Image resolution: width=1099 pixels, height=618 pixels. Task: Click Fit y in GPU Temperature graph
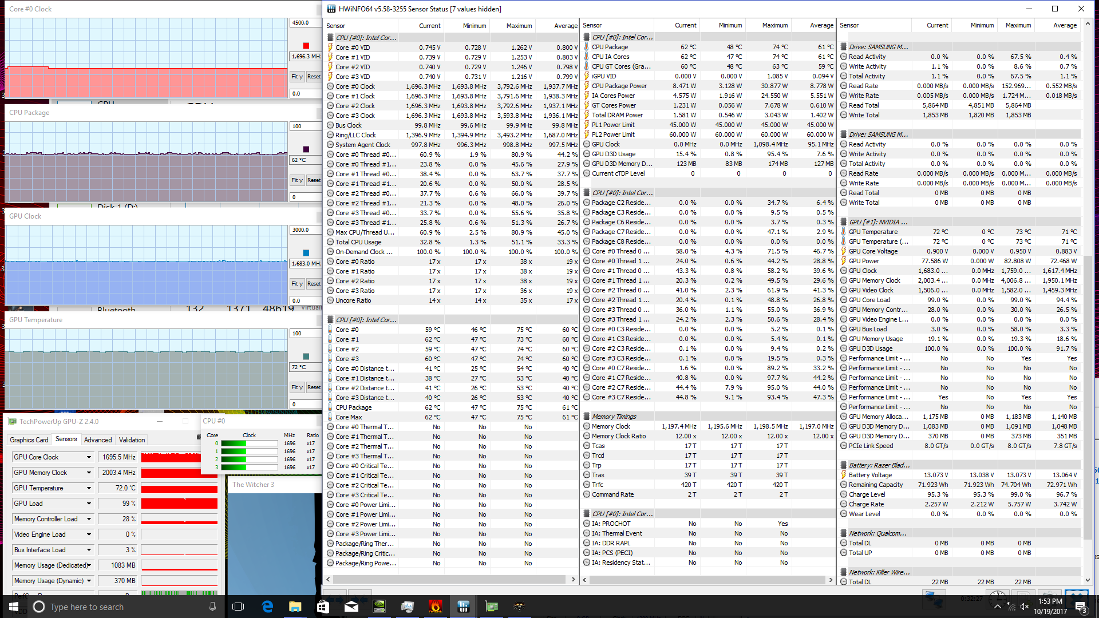coord(297,387)
